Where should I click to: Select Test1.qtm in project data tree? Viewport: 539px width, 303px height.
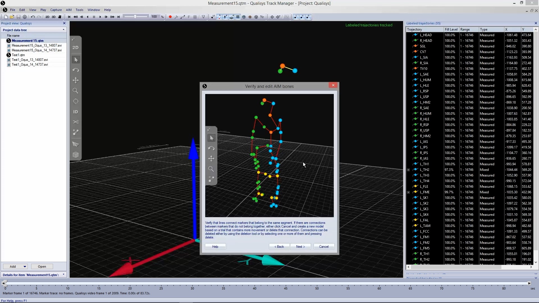coord(18,55)
